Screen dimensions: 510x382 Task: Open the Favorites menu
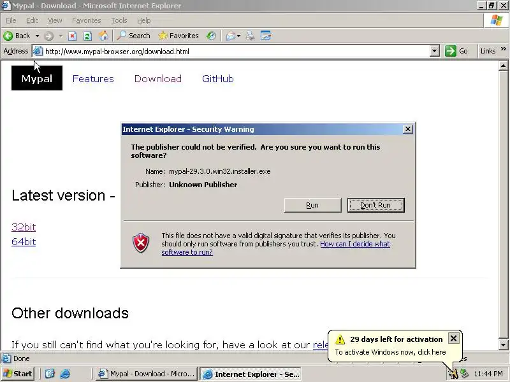coord(87,20)
